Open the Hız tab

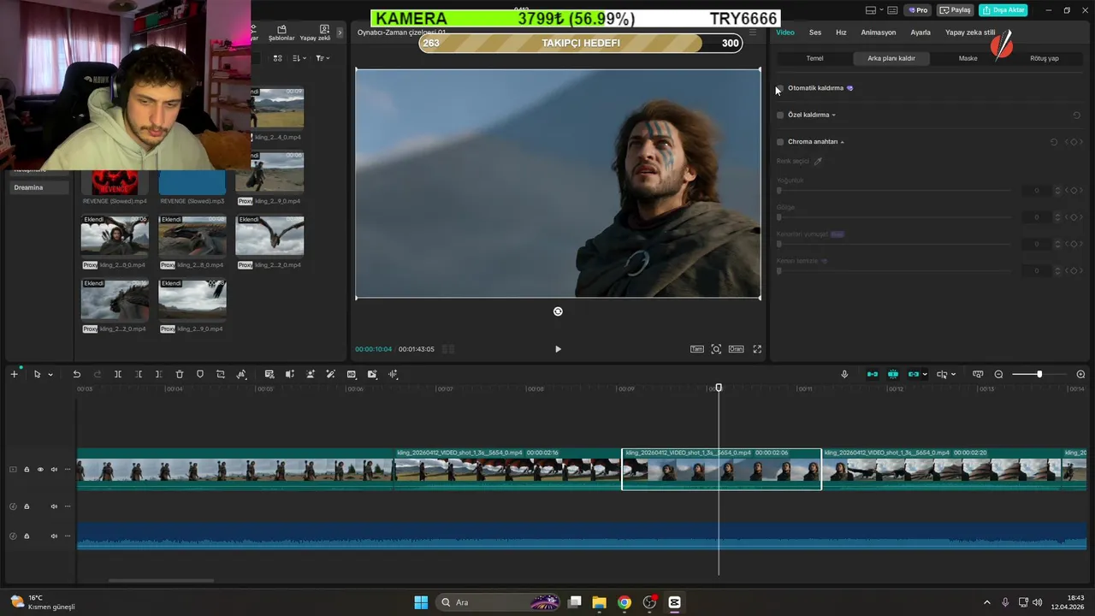point(841,33)
